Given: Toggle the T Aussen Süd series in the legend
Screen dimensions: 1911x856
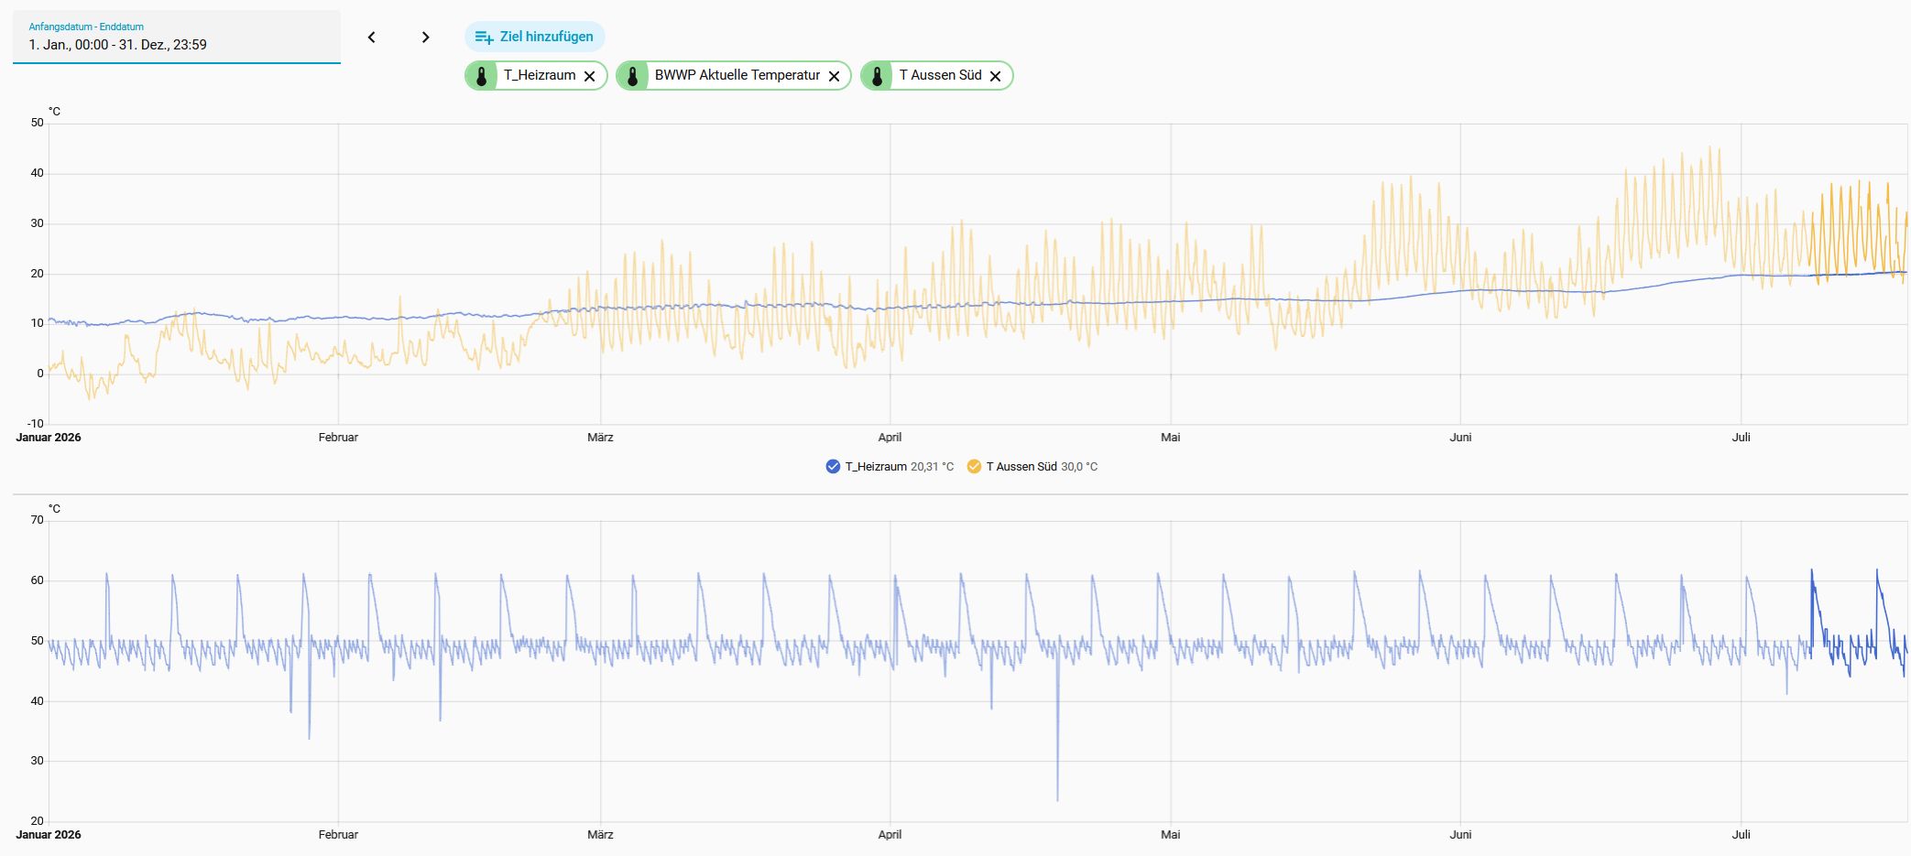Looking at the screenshot, I should tap(974, 467).
